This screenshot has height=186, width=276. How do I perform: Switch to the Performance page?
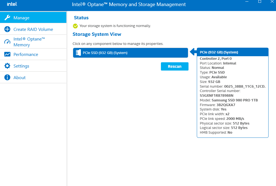[x=33, y=54]
